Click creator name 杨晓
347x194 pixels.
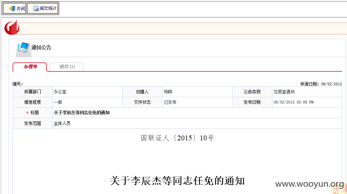[168, 92]
